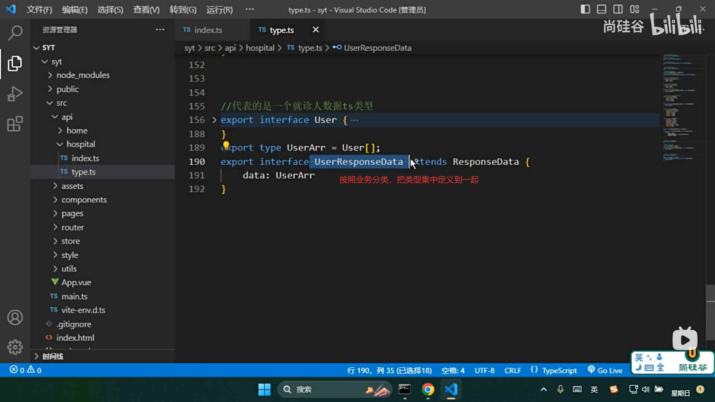Expand the node_modules folder
Screen dimensions: 715x402
point(83,75)
